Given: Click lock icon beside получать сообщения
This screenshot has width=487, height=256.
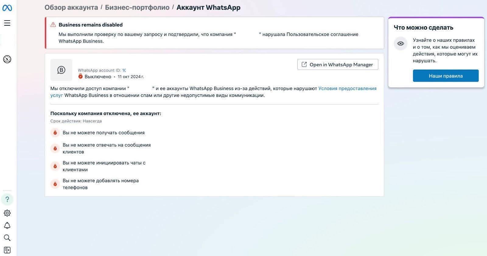Looking at the screenshot, I should coord(55,133).
